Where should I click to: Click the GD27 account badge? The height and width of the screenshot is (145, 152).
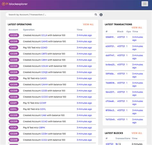point(13,103)
